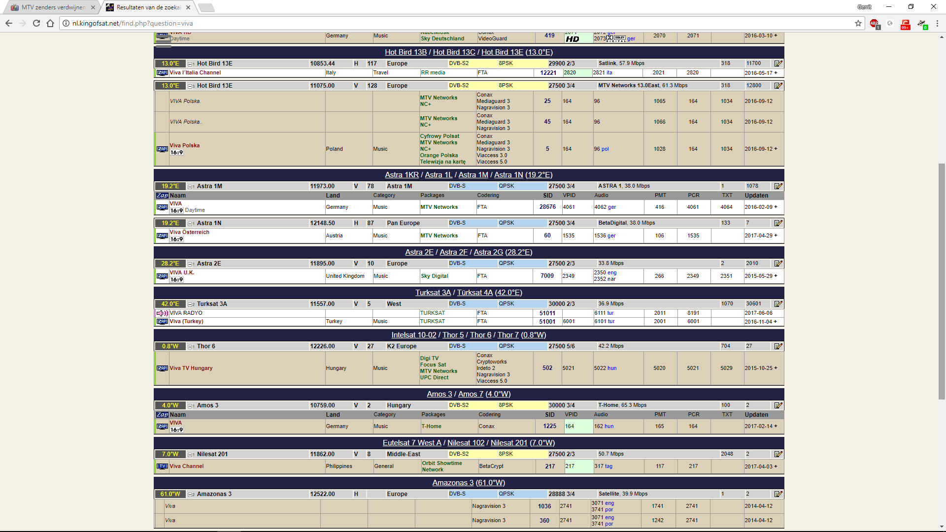This screenshot has height=532, width=946.
Task: Click the scrollbar down arrow
Action: pos(942,527)
